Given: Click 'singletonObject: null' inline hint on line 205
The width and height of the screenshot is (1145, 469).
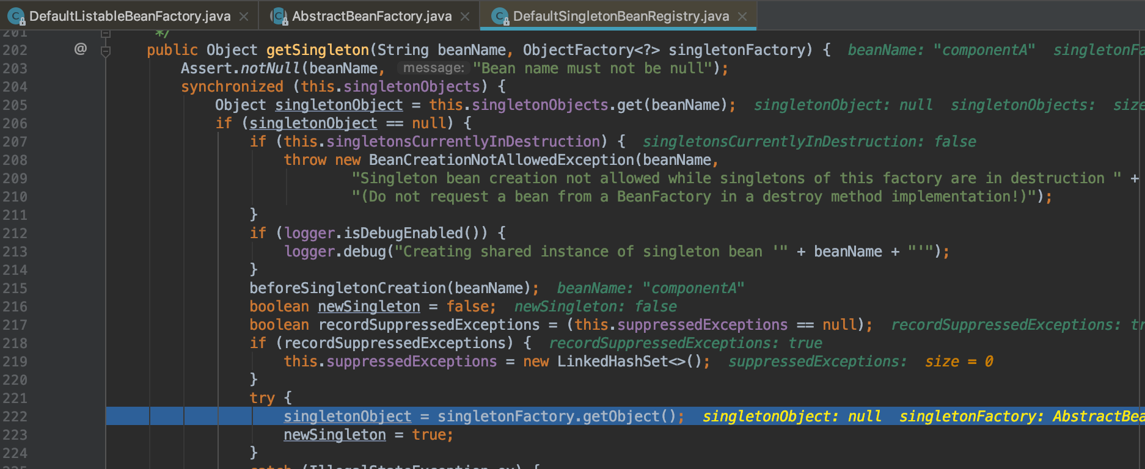Looking at the screenshot, I should (x=843, y=105).
